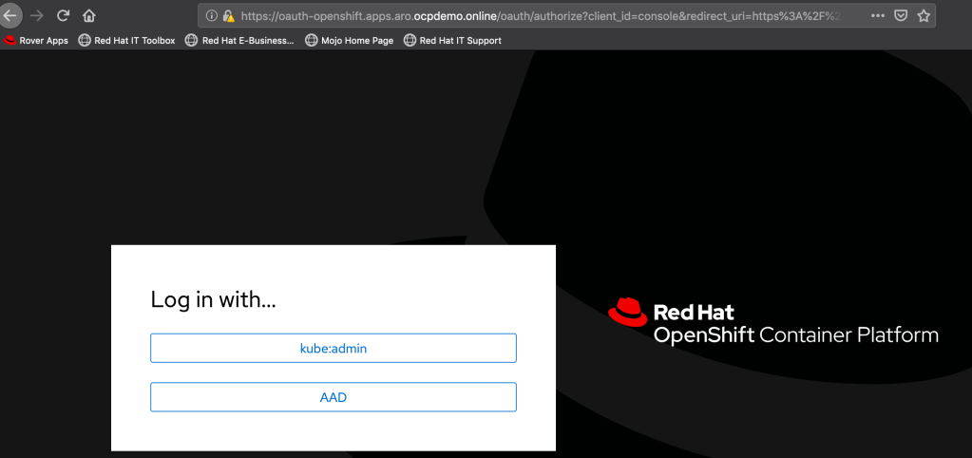Click the OpenShift Container Platform text
972x458 pixels.
(x=795, y=335)
